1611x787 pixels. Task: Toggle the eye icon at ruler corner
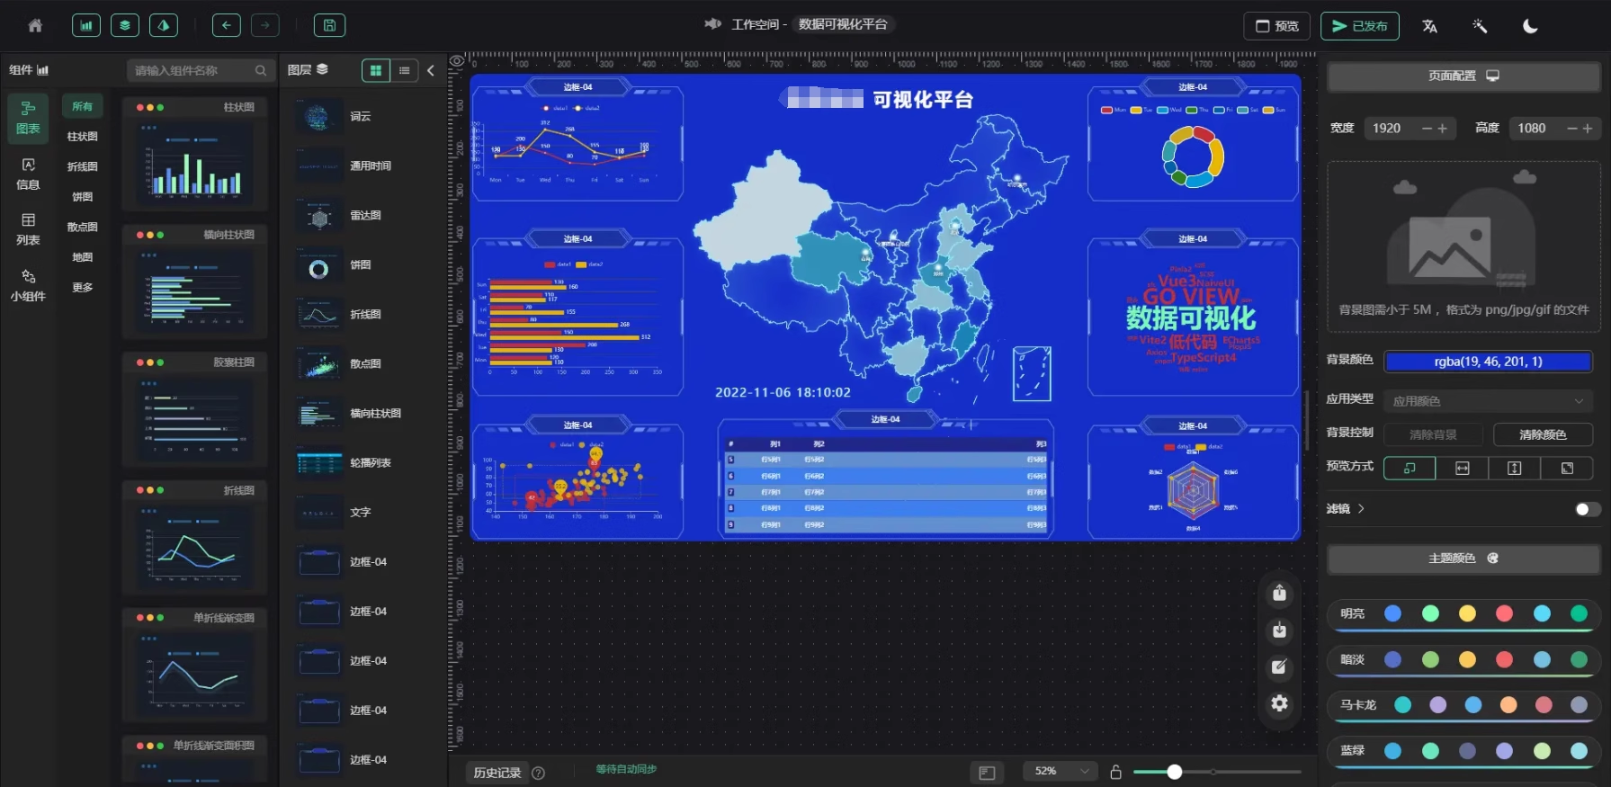(457, 61)
